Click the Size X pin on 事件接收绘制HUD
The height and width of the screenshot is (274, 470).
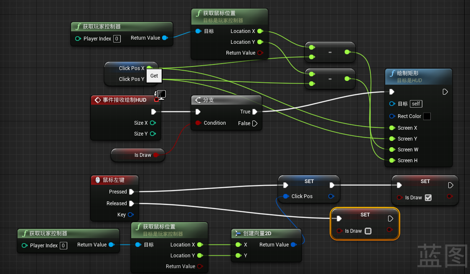tap(152, 123)
